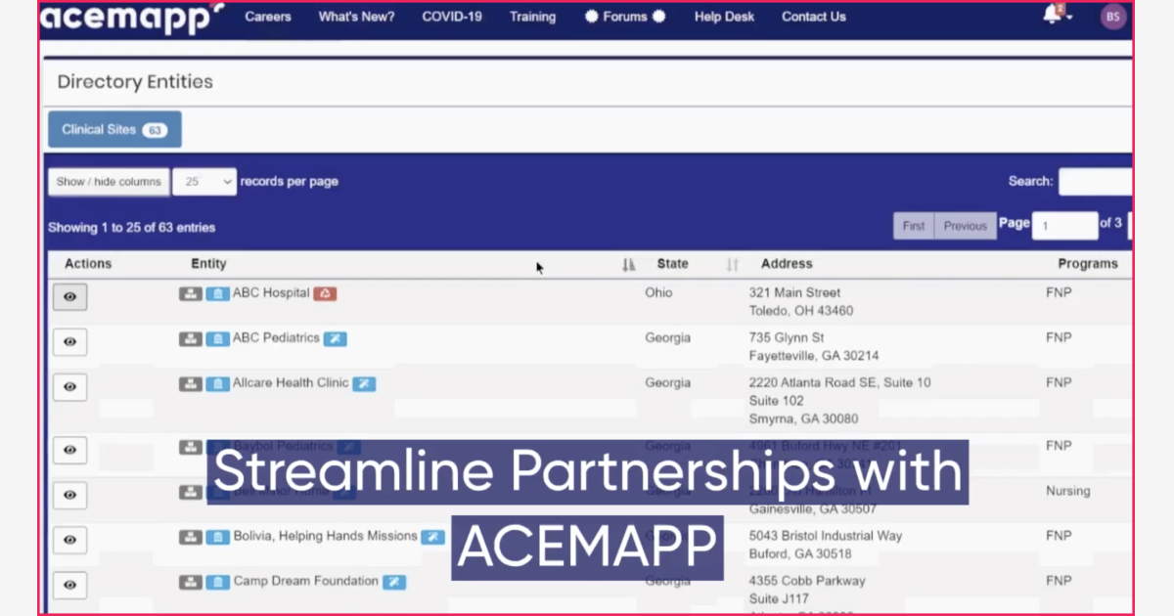Switch to the Clinical Sites tab

tap(113, 128)
